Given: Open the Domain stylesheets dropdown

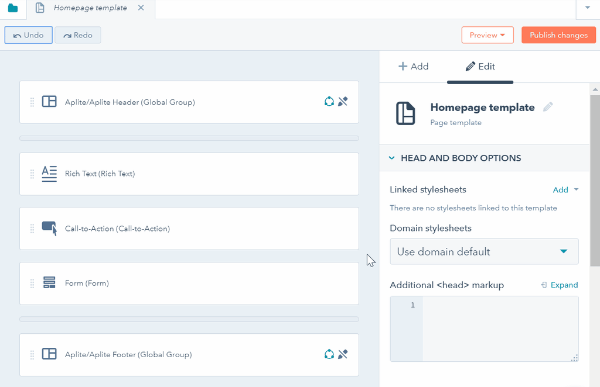Looking at the screenshot, I should [x=484, y=251].
